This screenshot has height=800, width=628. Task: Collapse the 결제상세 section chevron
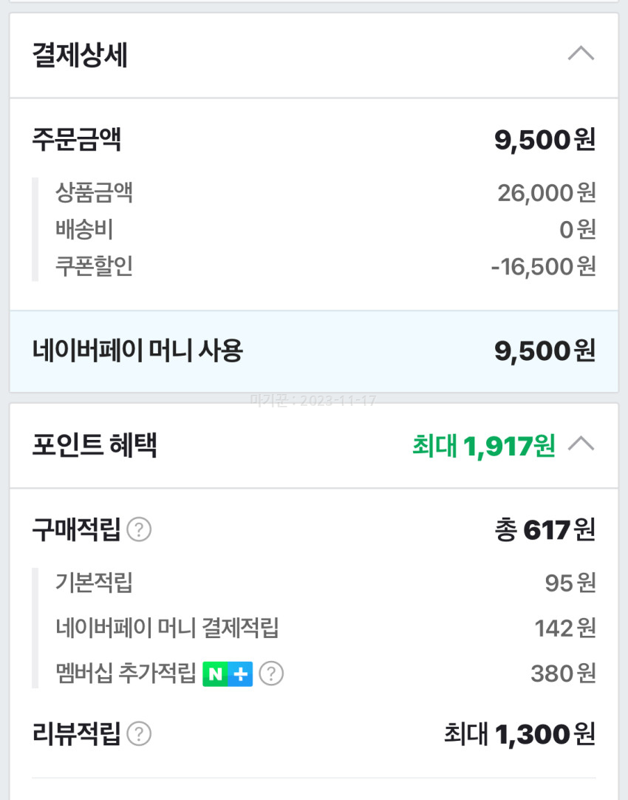(581, 54)
